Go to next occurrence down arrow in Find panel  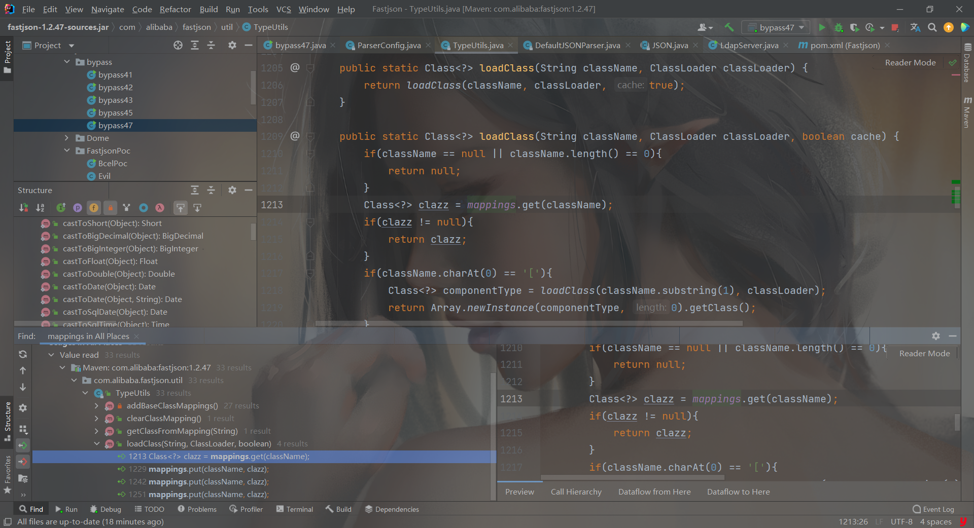click(23, 387)
